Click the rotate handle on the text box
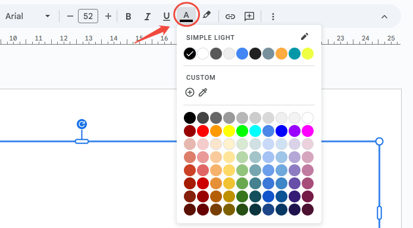 point(82,124)
